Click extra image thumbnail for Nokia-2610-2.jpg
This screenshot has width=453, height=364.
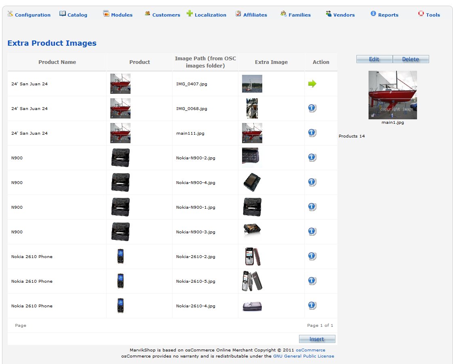[x=253, y=256]
